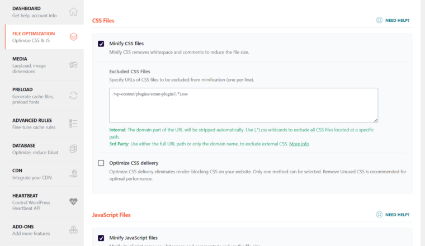The image size is (425, 246).
Task: Open the Dashboard menu section
Action: (44, 12)
